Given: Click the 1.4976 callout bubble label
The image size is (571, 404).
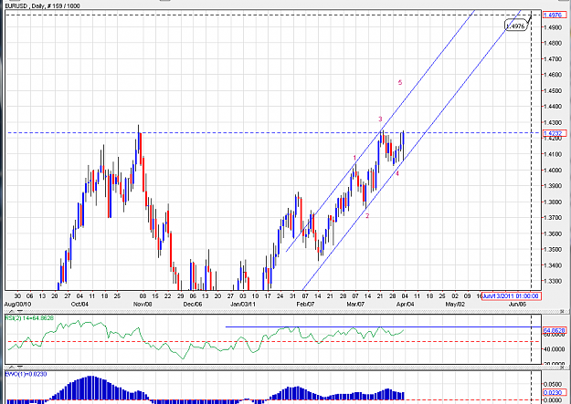Looking at the screenshot, I should pyautogui.click(x=515, y=26).
